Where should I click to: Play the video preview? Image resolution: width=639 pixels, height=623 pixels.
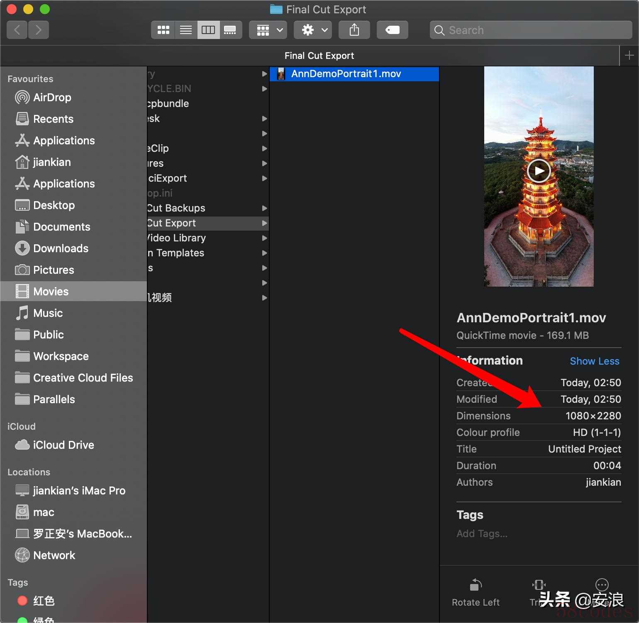539,170
